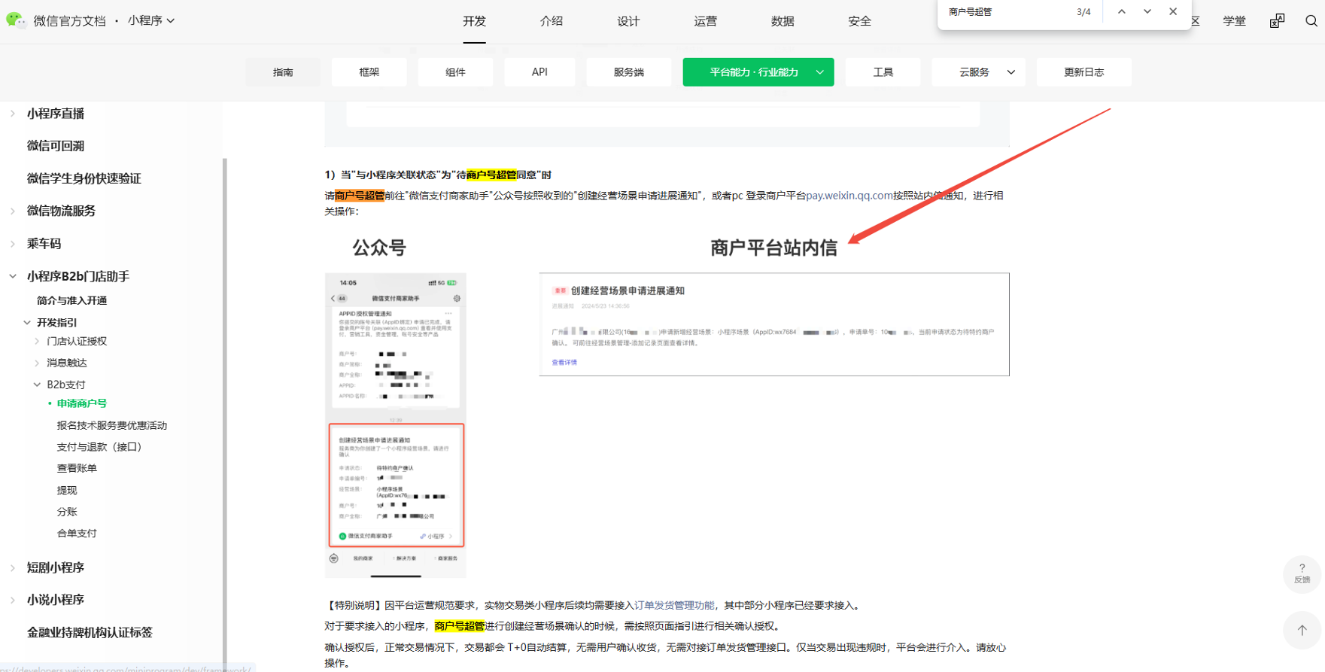Expand 乘车码 sidebar section
This screenshot has width=1325, height=672.
13,244
